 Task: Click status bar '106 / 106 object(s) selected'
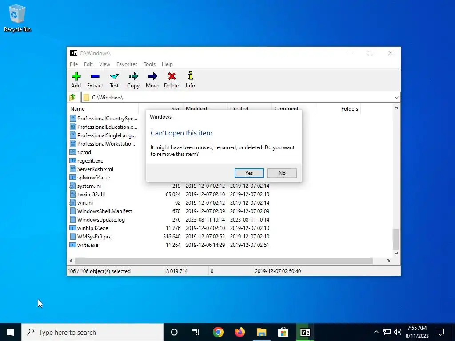pos(99,271)
